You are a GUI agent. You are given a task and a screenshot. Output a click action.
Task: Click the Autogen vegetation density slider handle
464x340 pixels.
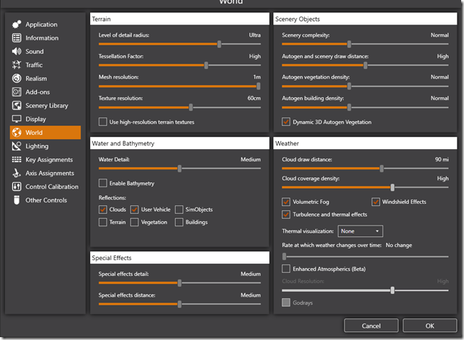coord(349,86)
